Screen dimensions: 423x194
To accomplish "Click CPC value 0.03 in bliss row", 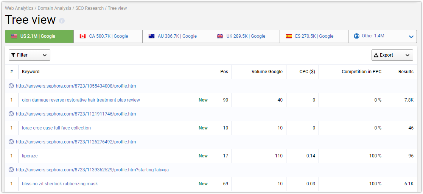I will (311, 184).
